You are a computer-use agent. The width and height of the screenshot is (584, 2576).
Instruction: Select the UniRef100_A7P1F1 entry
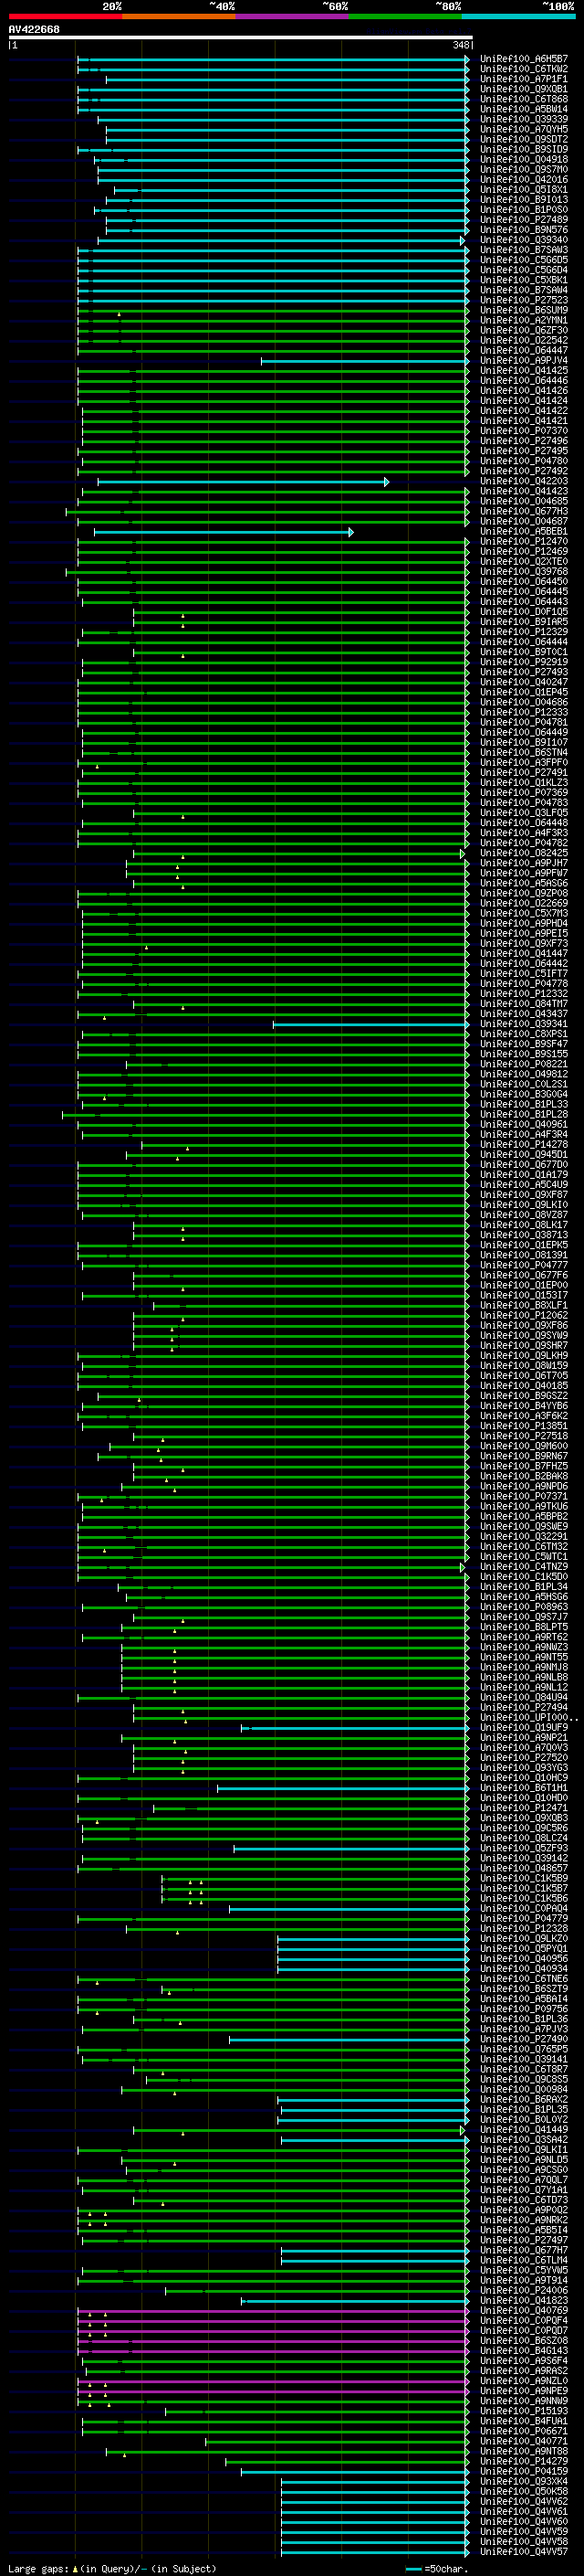click(523, 79)
